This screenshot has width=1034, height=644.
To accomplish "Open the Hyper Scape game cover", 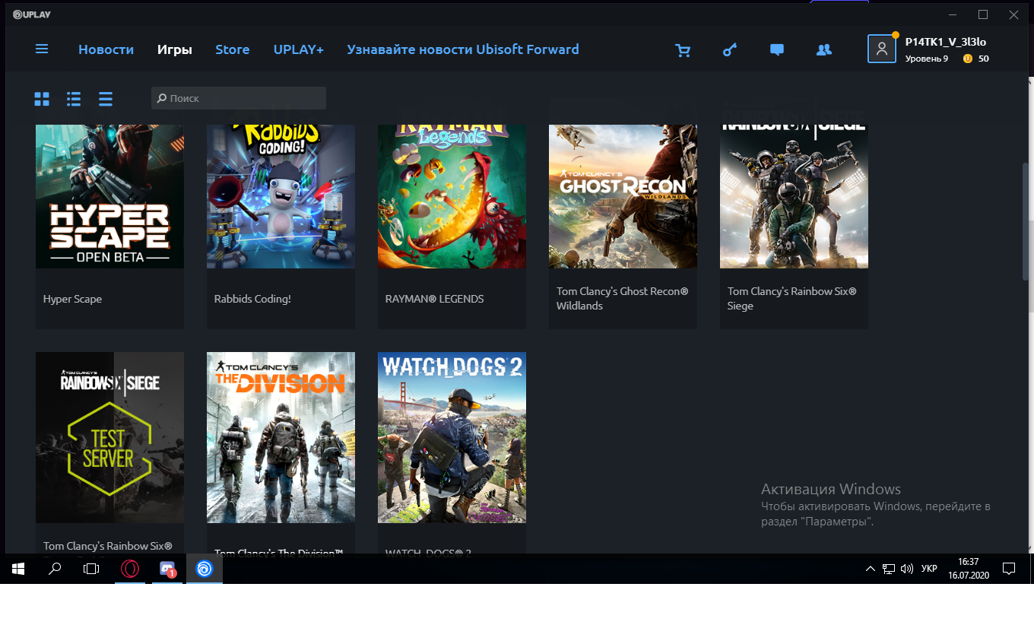I will [109, 196].
